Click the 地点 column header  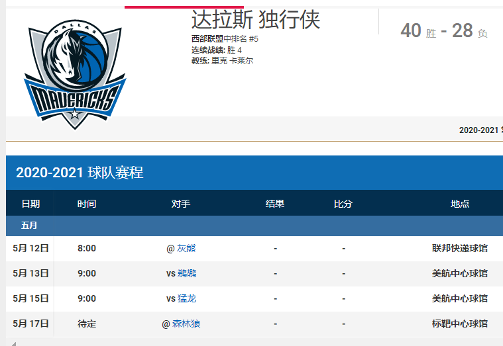point(460,204)
